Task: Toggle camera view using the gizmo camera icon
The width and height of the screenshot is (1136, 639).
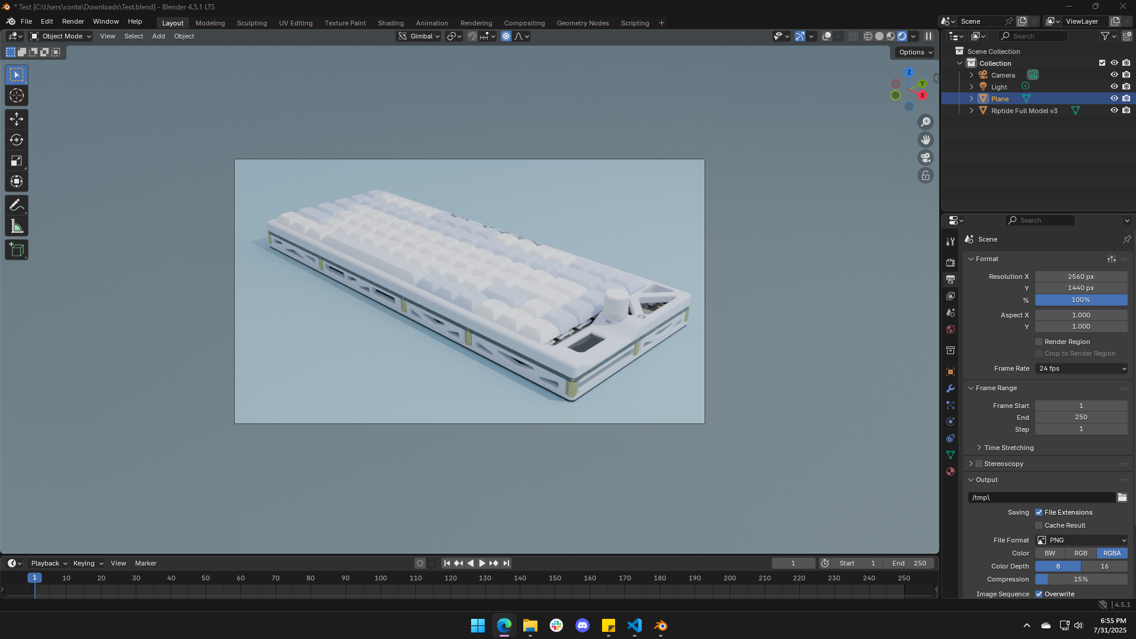Action: coord(925,158)
